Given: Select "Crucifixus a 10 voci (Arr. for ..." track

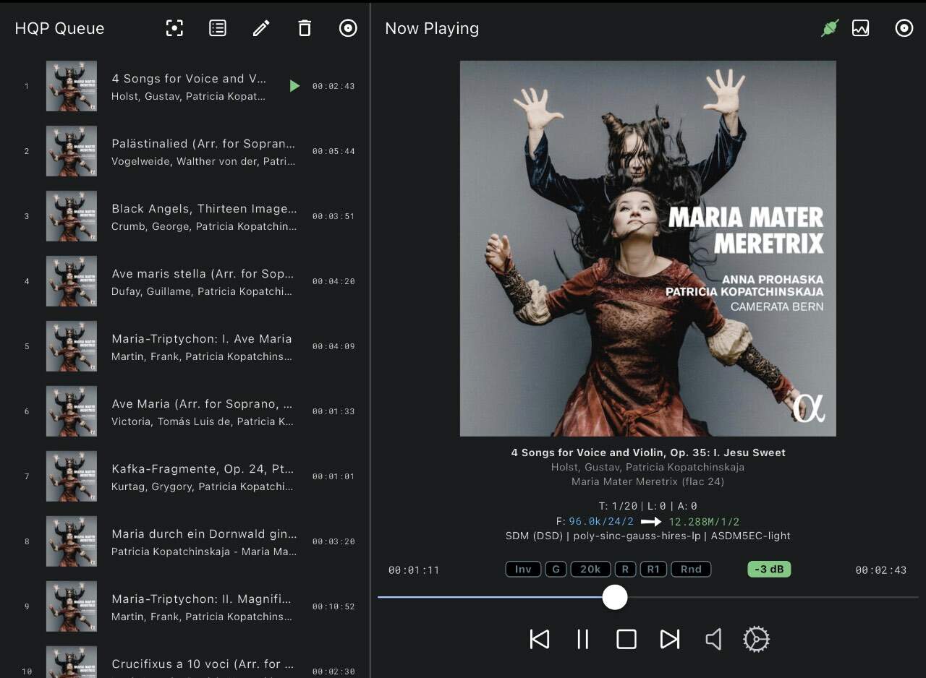Looking at the screenshot, I should click(203, 664).
